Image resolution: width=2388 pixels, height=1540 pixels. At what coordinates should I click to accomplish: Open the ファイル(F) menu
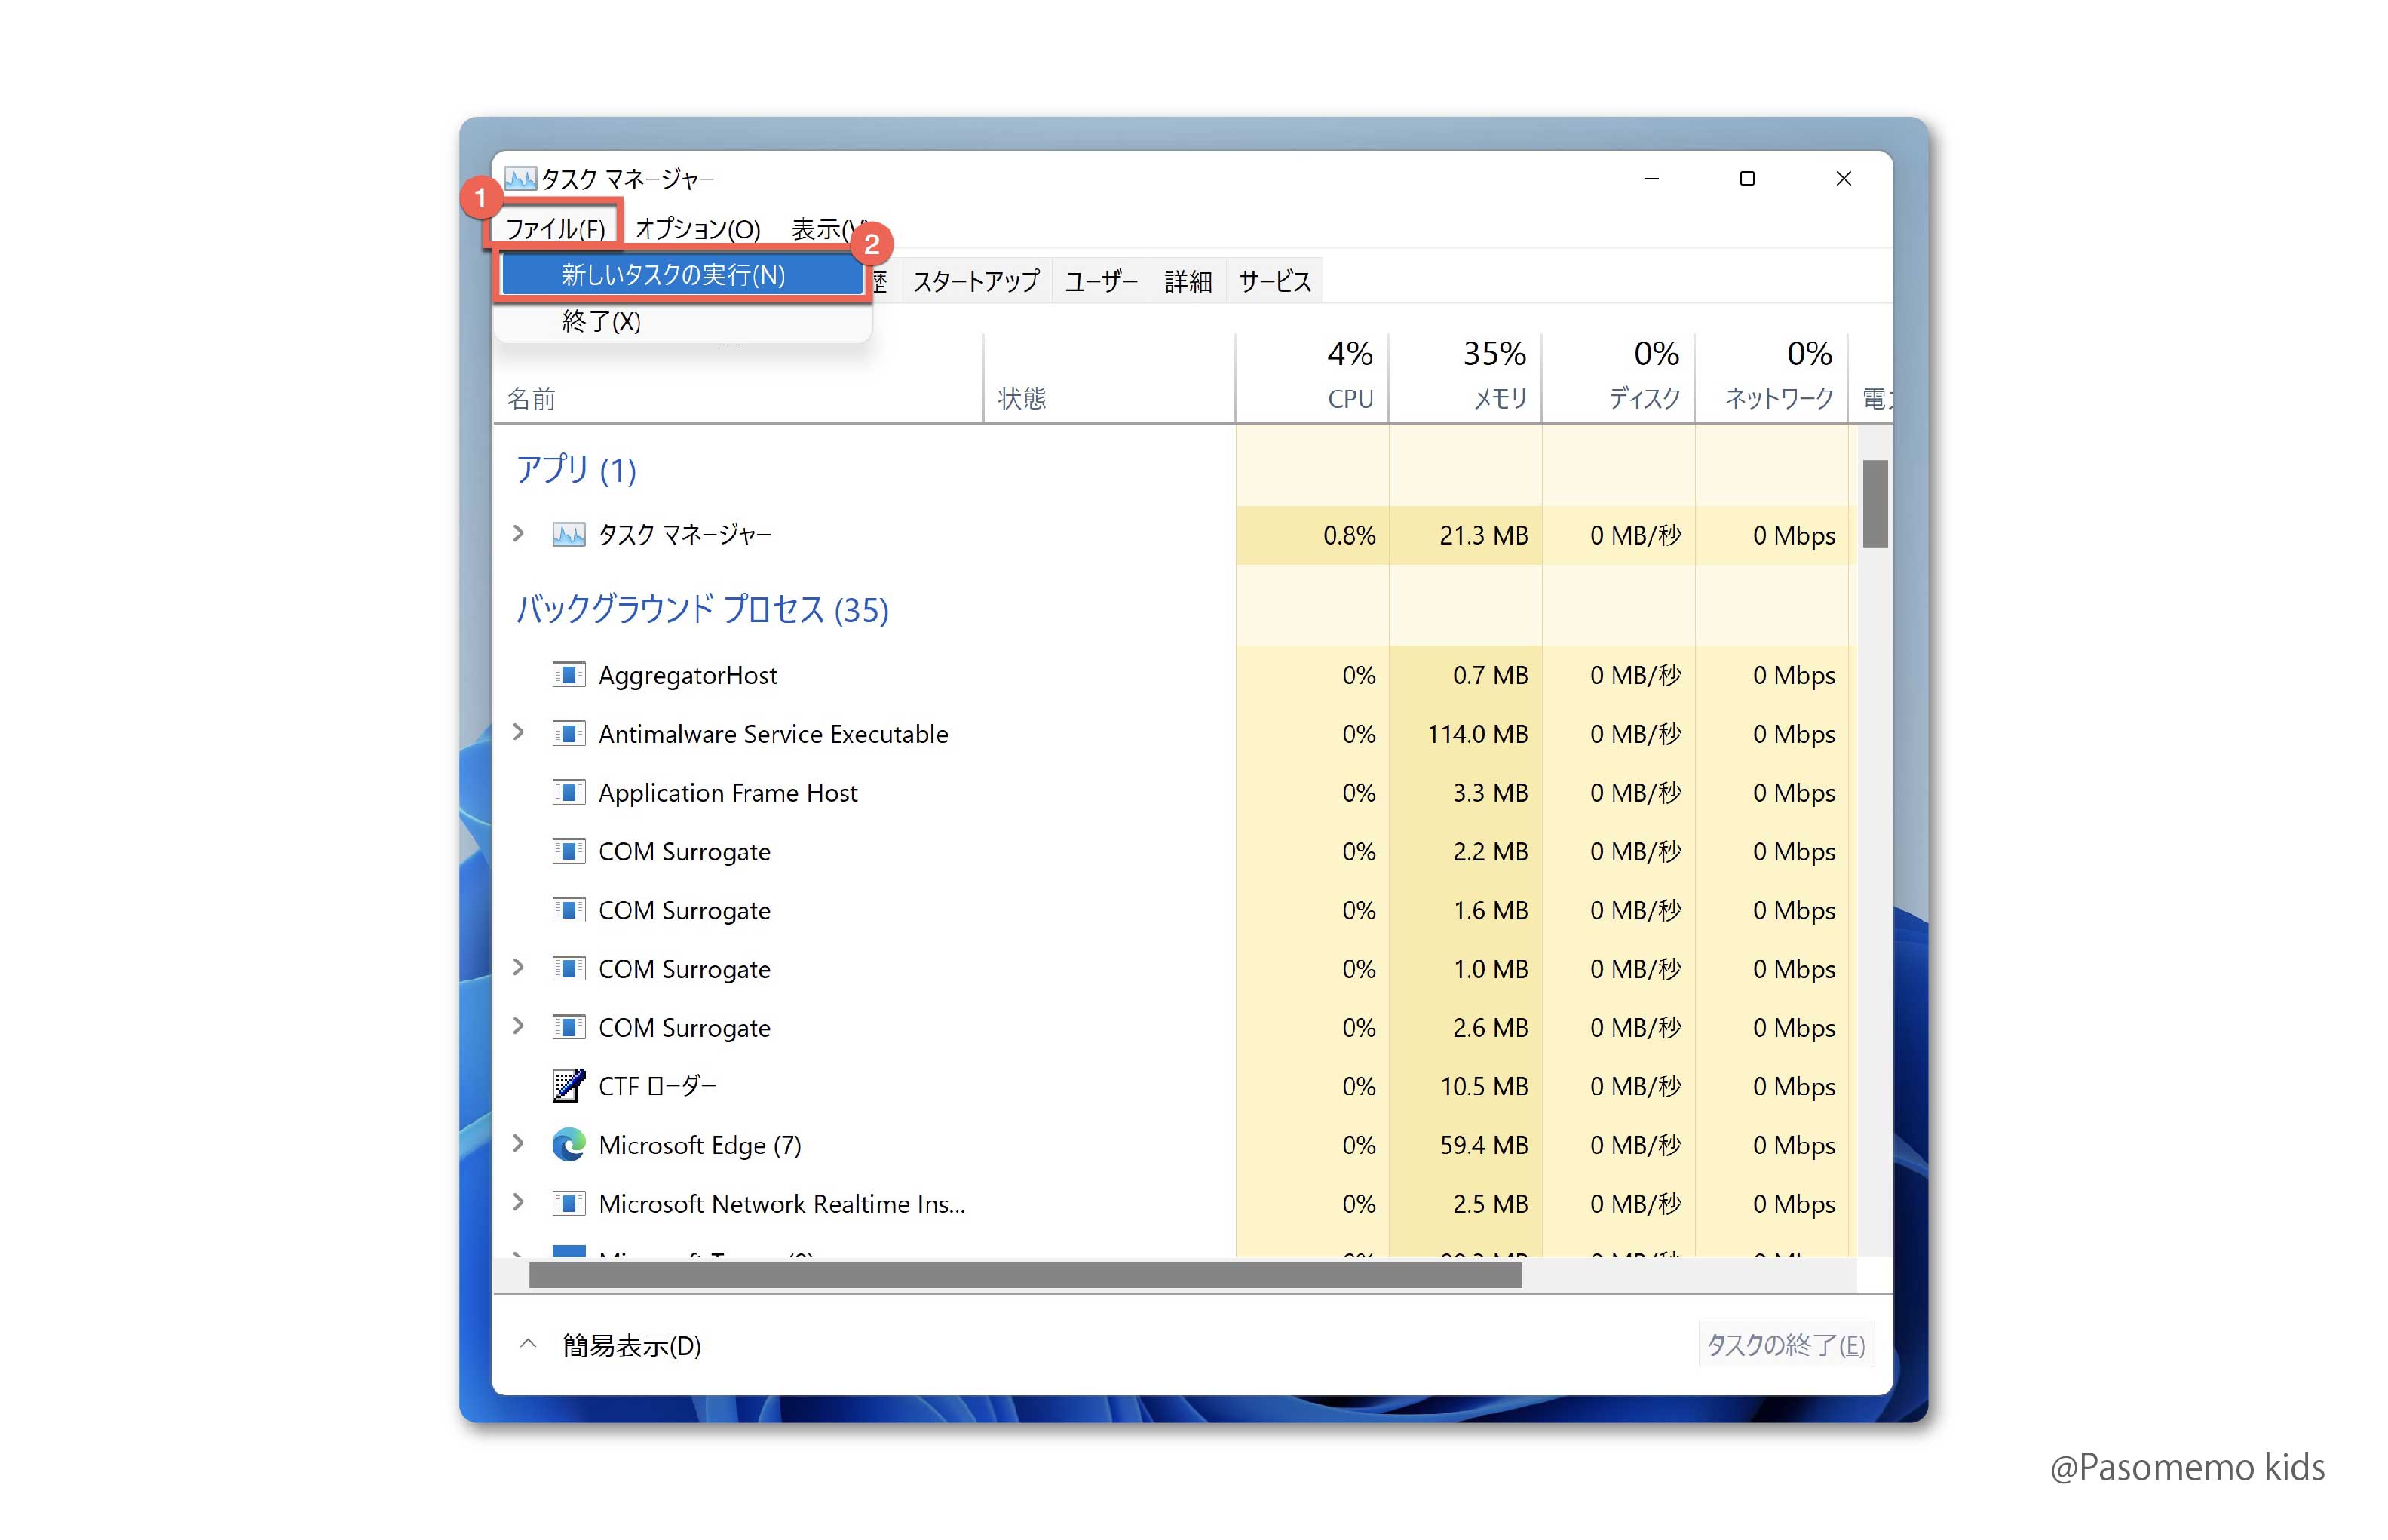(555, 229)
